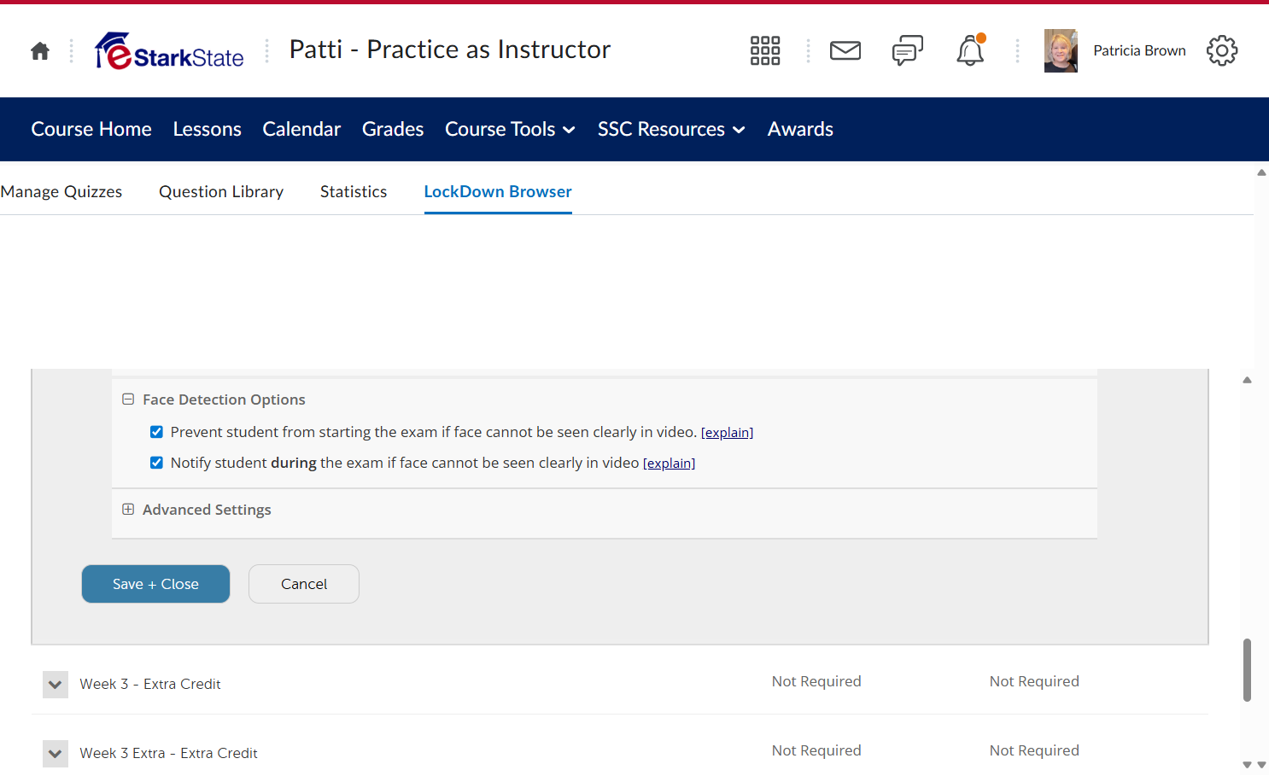Screen dimensions: 1269x776
Task: Click the inner frame scrollbar thumb
Action: [x=1247, y=670]
